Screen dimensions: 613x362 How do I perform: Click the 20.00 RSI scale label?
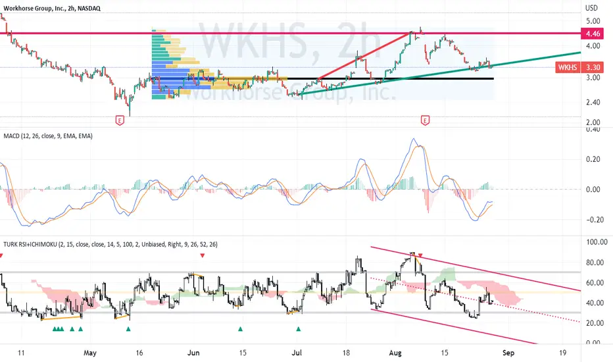click(595, 323)
